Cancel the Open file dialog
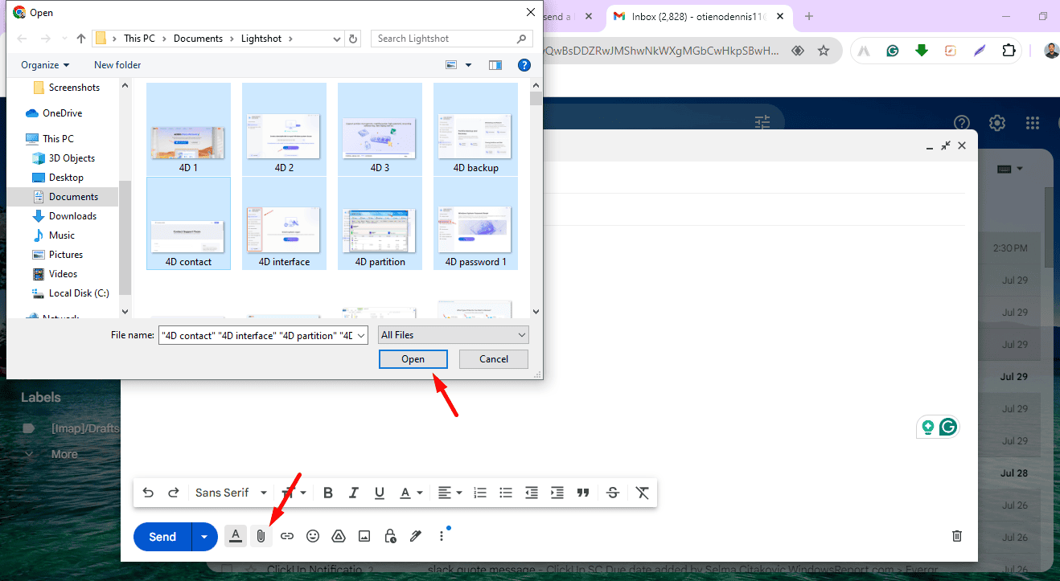Image resolution: width=1060 pixels, height=581 pixels. pyautogui.click(x=494, y=359)
